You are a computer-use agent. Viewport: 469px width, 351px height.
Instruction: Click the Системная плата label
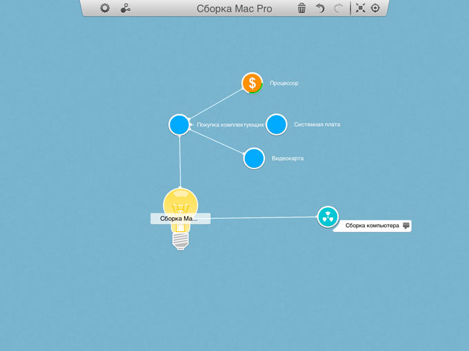[x=317, y=125]
